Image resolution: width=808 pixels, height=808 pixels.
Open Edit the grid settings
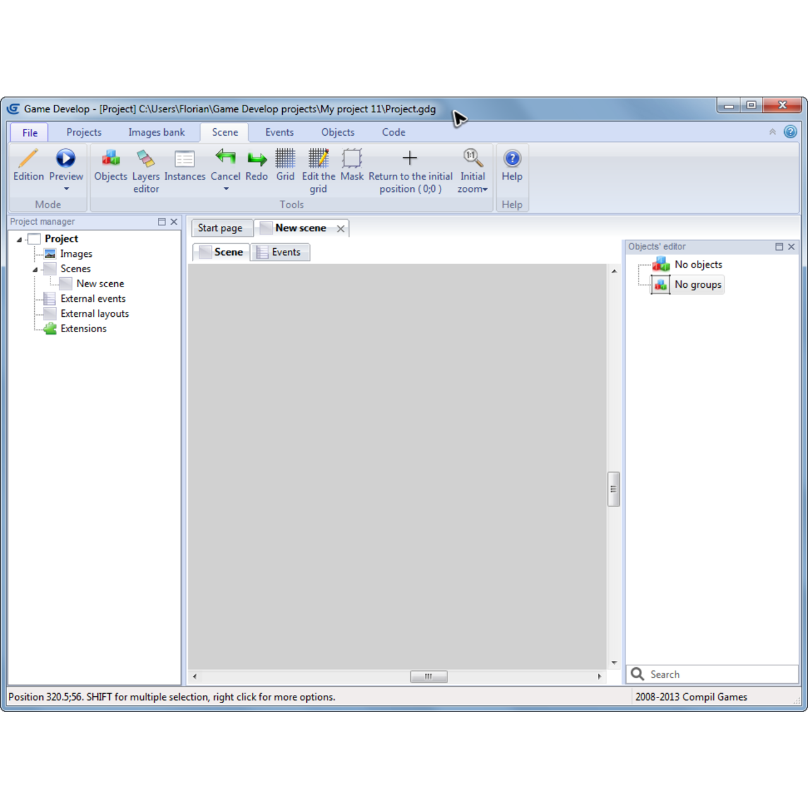(x=318, y=171)
